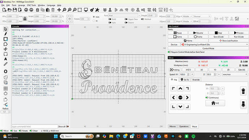Click the console command input field
Image resolution: width=249 pixels, height=140 pixels.
click(35, 127)
